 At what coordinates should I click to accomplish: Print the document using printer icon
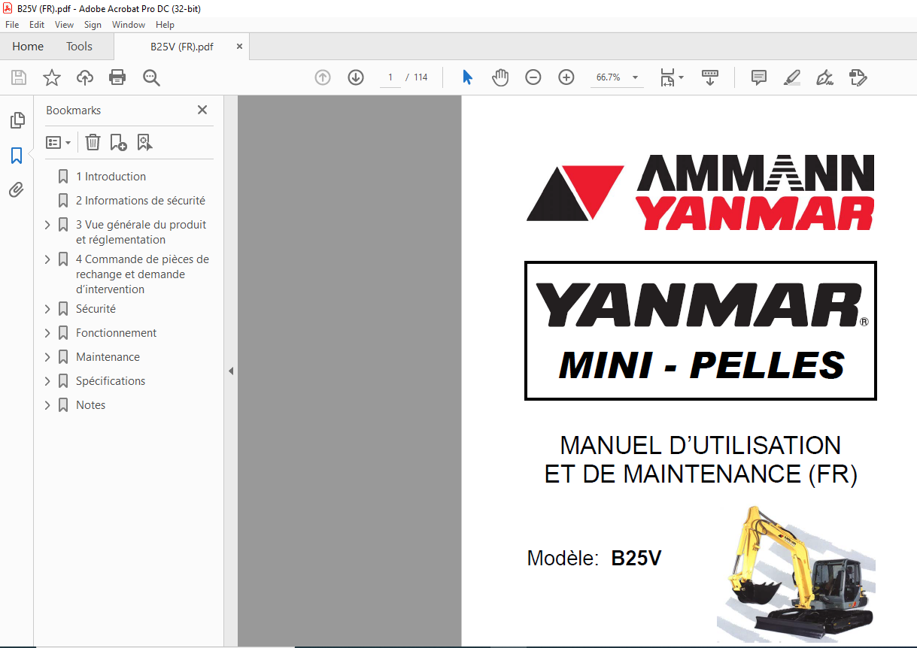pos(117,77)
